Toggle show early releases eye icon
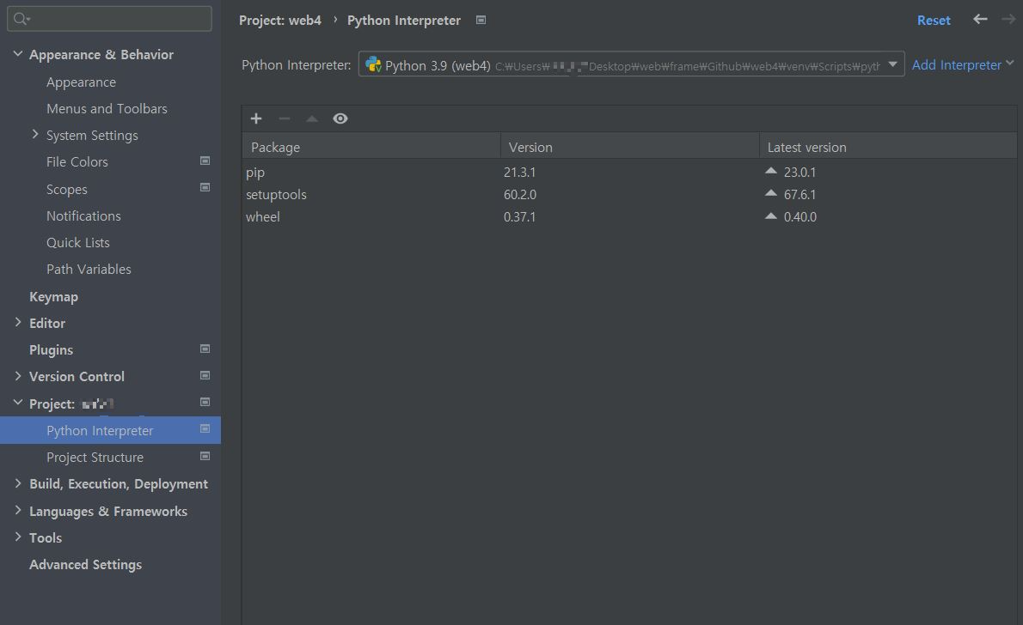Viewport: 1023px width, 625px height. click(340, 118)
